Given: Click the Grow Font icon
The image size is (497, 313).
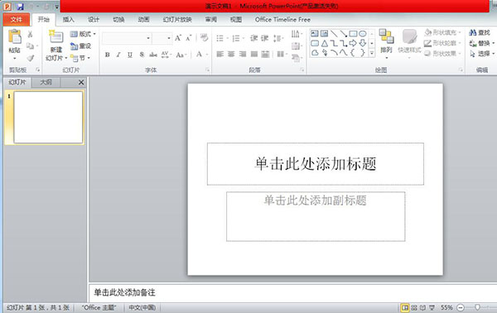Looking at the screenshot, I should [x=178, y=38].
